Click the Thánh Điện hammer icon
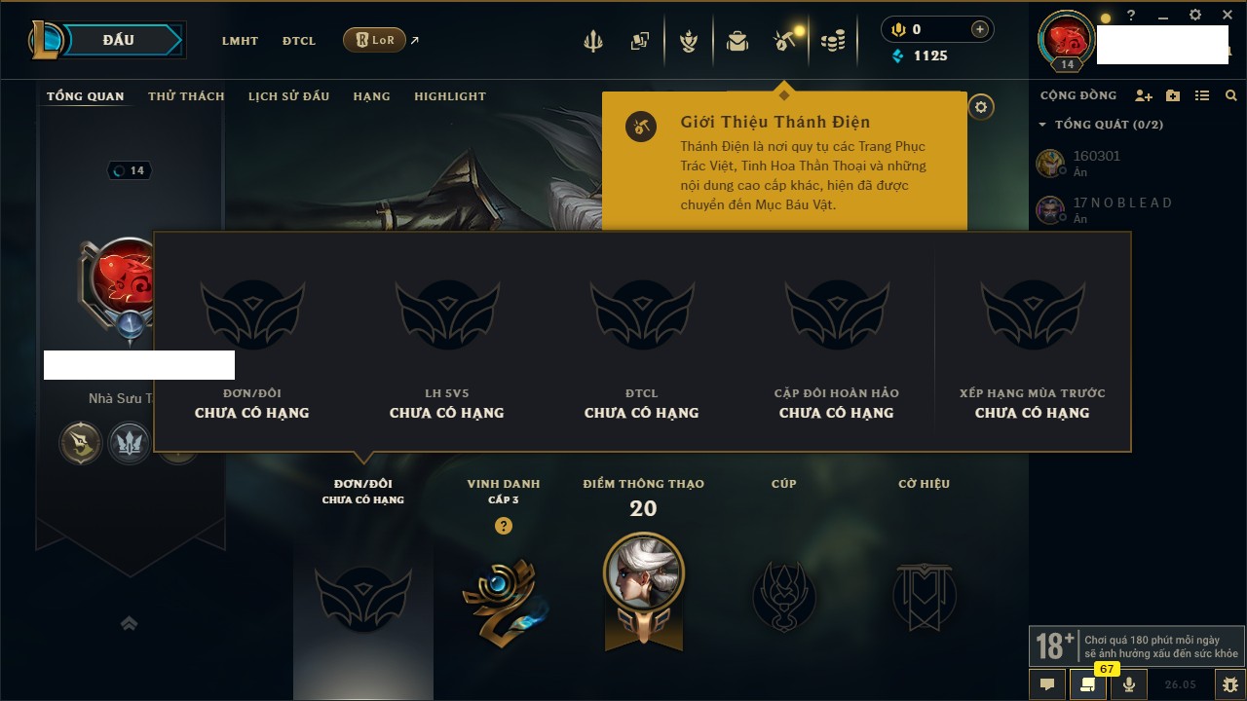This screenshot has height=701, width=1247. [785, 40]
